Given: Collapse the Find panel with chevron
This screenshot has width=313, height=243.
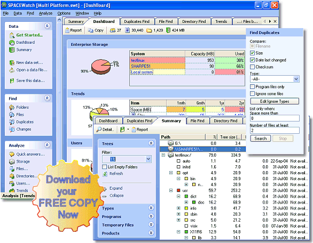Looking at the screenshot, I should tap(47, 98).
